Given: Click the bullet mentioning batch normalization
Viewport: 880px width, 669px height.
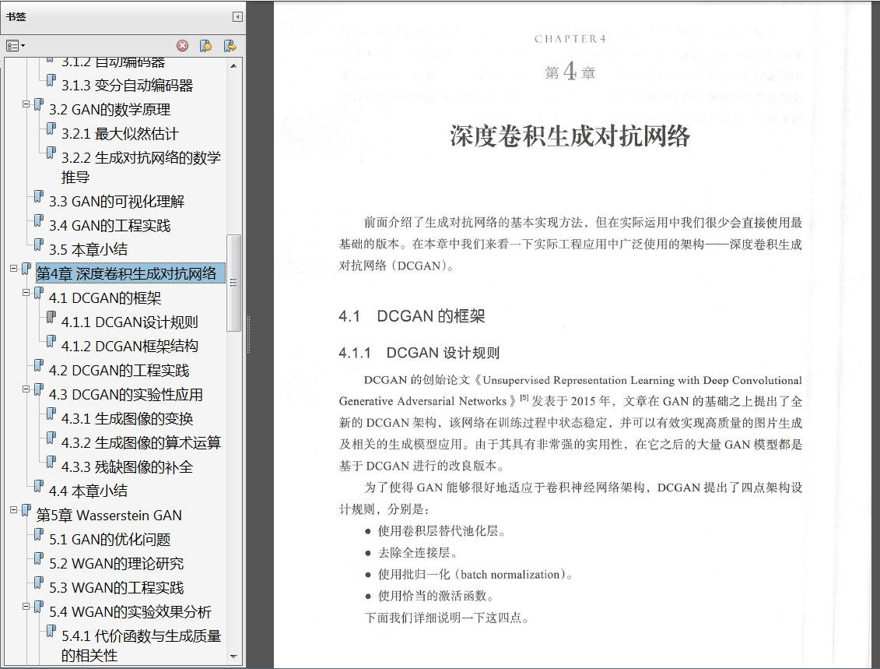Looking at the screenshot, I should click(x=475, y=575).
